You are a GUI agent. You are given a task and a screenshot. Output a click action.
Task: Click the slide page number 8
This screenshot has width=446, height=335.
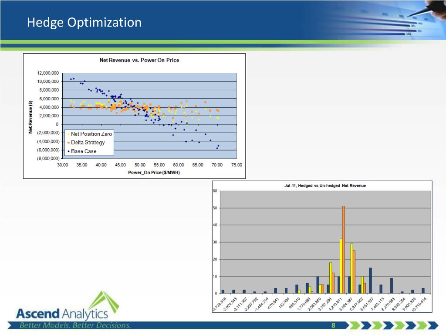333,325
